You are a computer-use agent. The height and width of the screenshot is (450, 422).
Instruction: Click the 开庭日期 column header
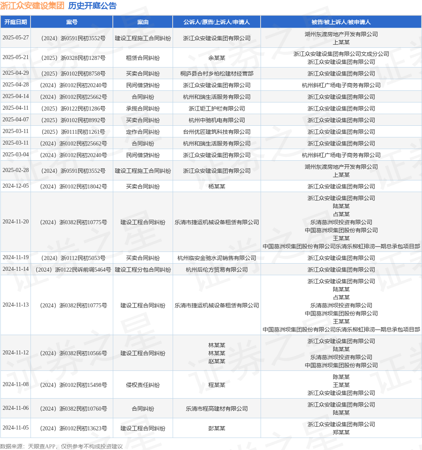(16, 22)
